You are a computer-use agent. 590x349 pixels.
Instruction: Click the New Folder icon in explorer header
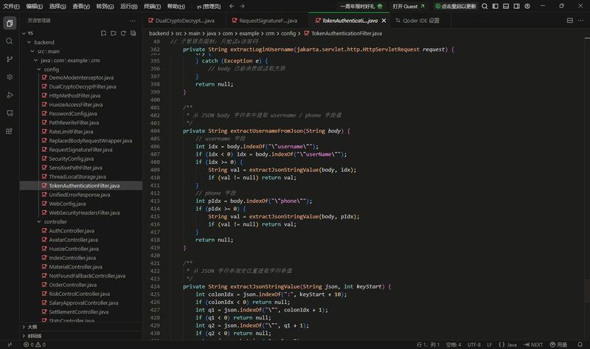tap(114, 33)
